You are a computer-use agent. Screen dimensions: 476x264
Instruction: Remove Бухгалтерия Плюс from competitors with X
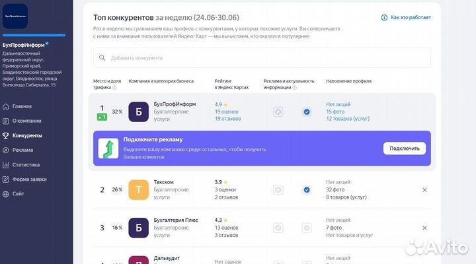[x=424, y=228]
